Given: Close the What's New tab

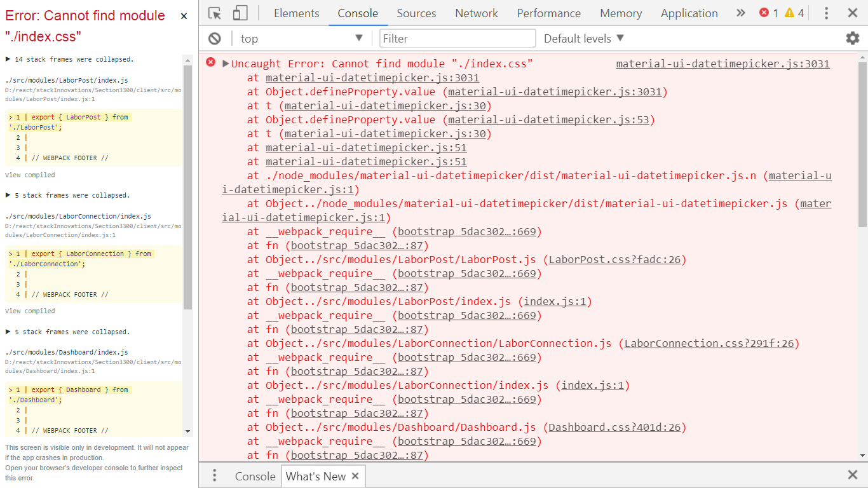Looking at the screenshot, I should point(355,476).
